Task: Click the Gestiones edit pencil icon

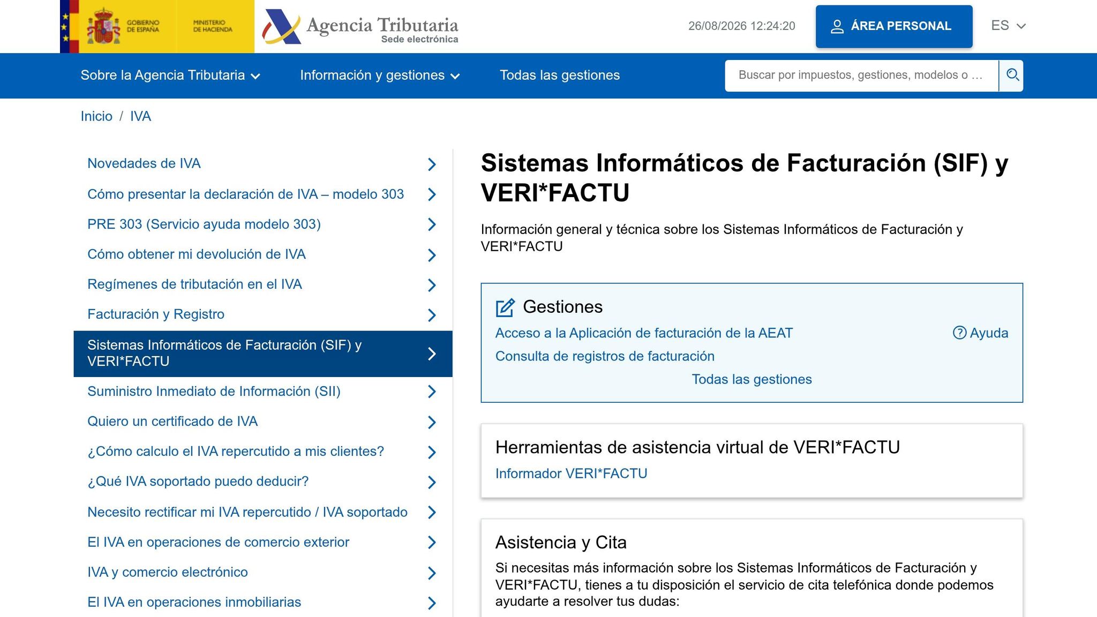Action: pos(505,307)
